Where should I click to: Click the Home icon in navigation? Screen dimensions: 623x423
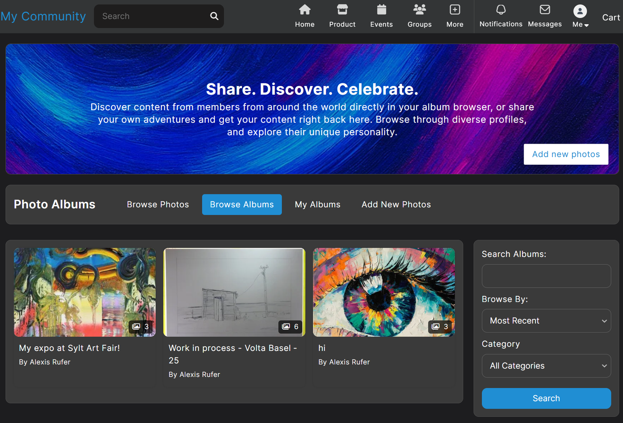(x=304, y=10)
